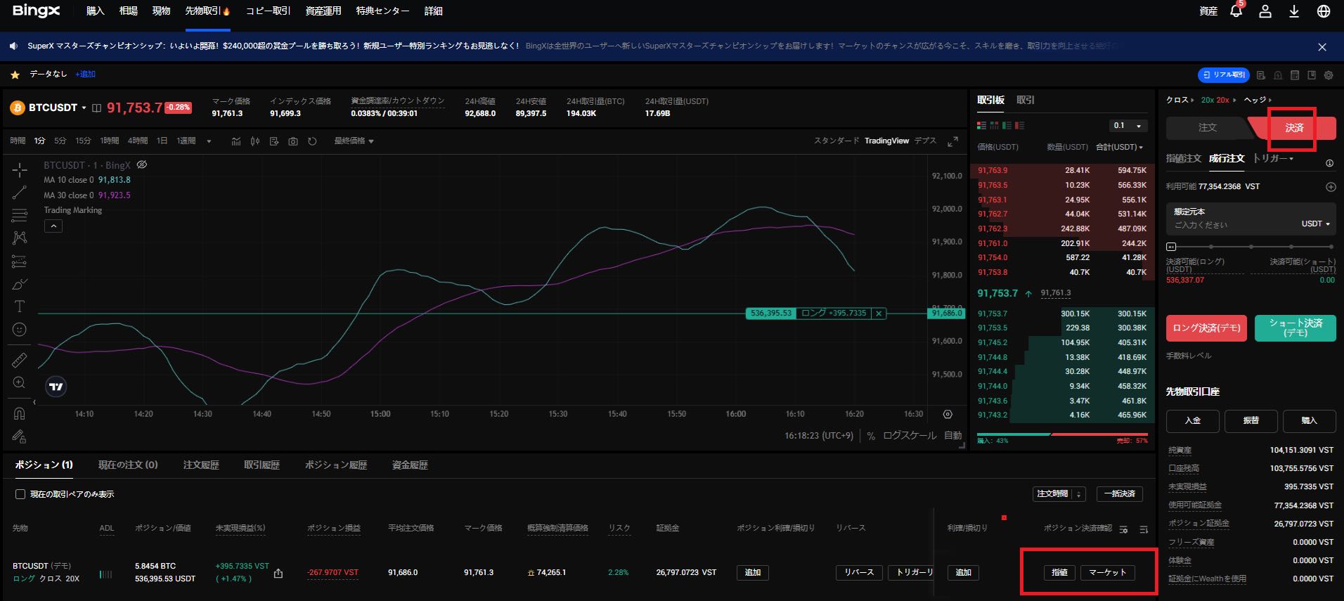Toggle the magnet snap tool

pyautogui.click(x=20, y=414)
